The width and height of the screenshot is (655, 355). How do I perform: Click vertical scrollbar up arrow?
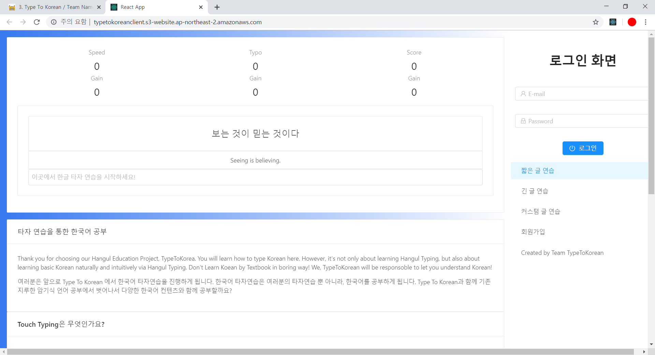(x=651, y=34)
